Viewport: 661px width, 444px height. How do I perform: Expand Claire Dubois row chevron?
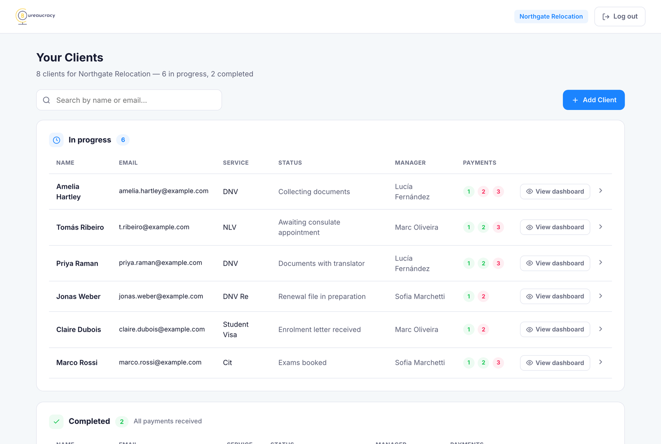point(601,329)
